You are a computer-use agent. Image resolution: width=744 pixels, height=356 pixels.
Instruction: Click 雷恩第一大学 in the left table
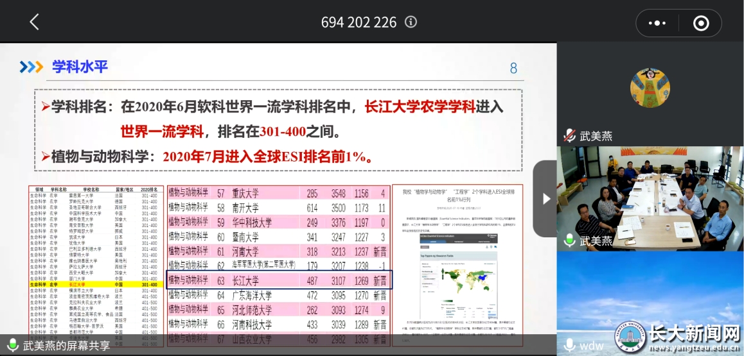[x=81, y=195]
